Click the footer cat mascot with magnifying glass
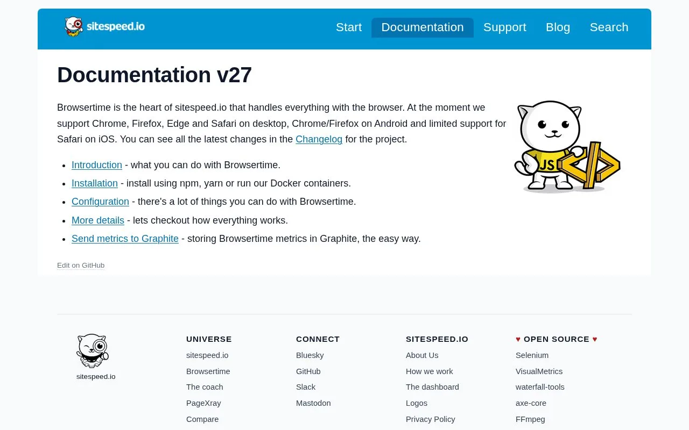689x430 pixels. pos(93,351)
